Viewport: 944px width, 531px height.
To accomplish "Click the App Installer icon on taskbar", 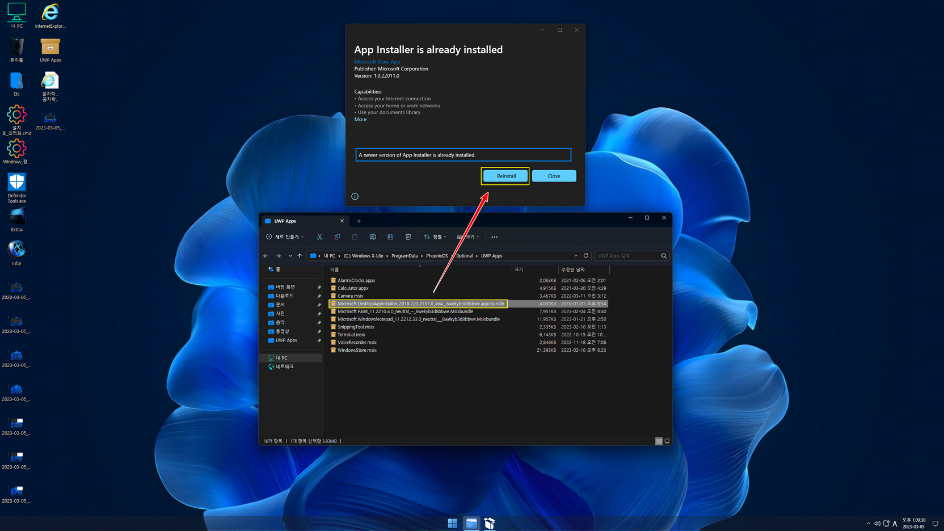I will pyautogui.click(x=490, y=523).
